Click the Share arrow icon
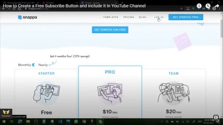 pyautogui.click(x=217, y=6)
